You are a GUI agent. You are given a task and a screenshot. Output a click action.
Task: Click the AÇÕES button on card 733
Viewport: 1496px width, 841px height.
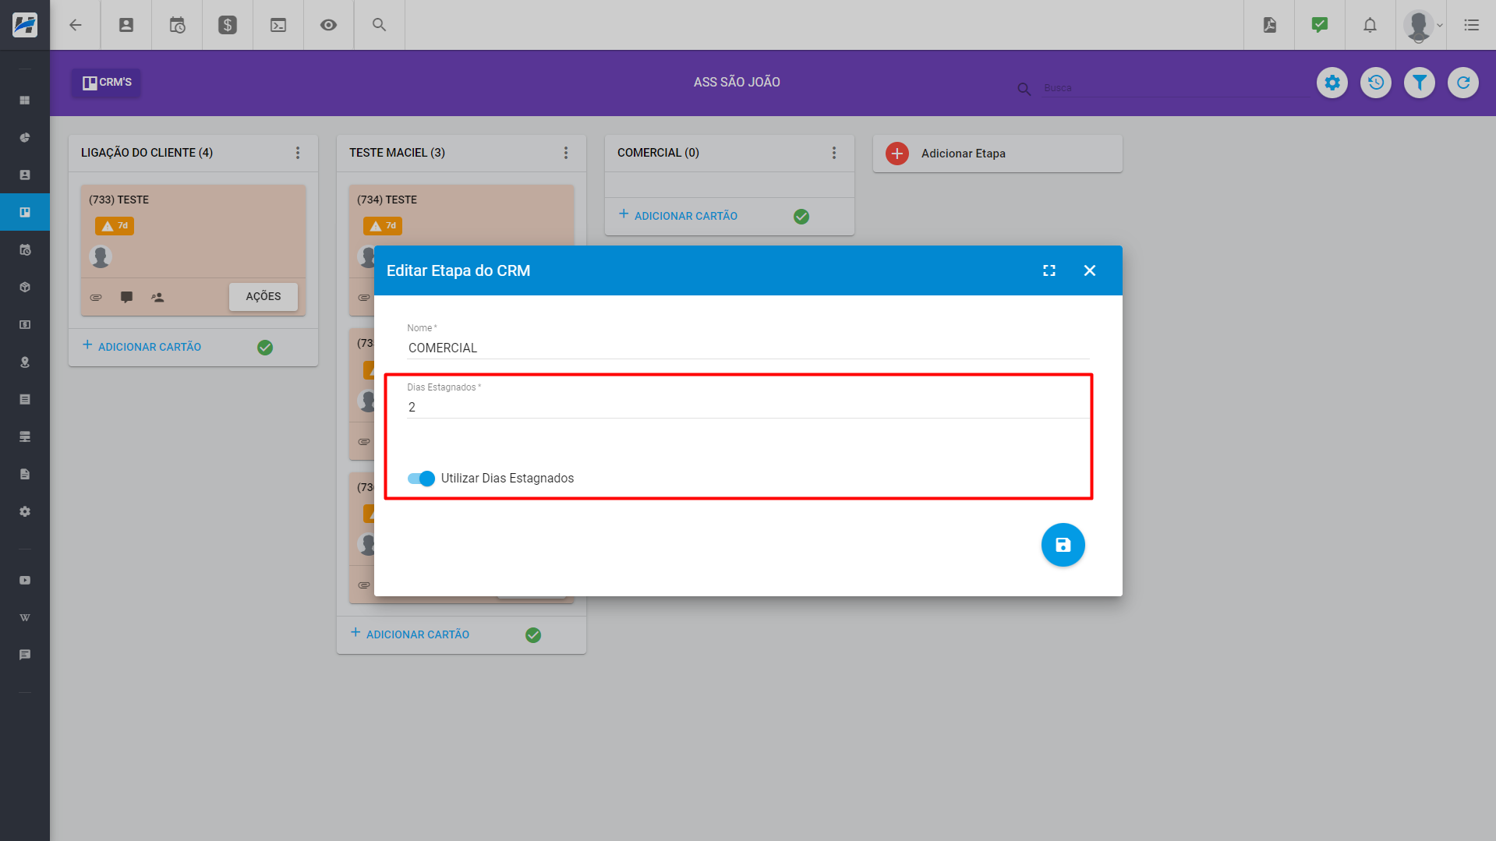(x=263, y=296)
